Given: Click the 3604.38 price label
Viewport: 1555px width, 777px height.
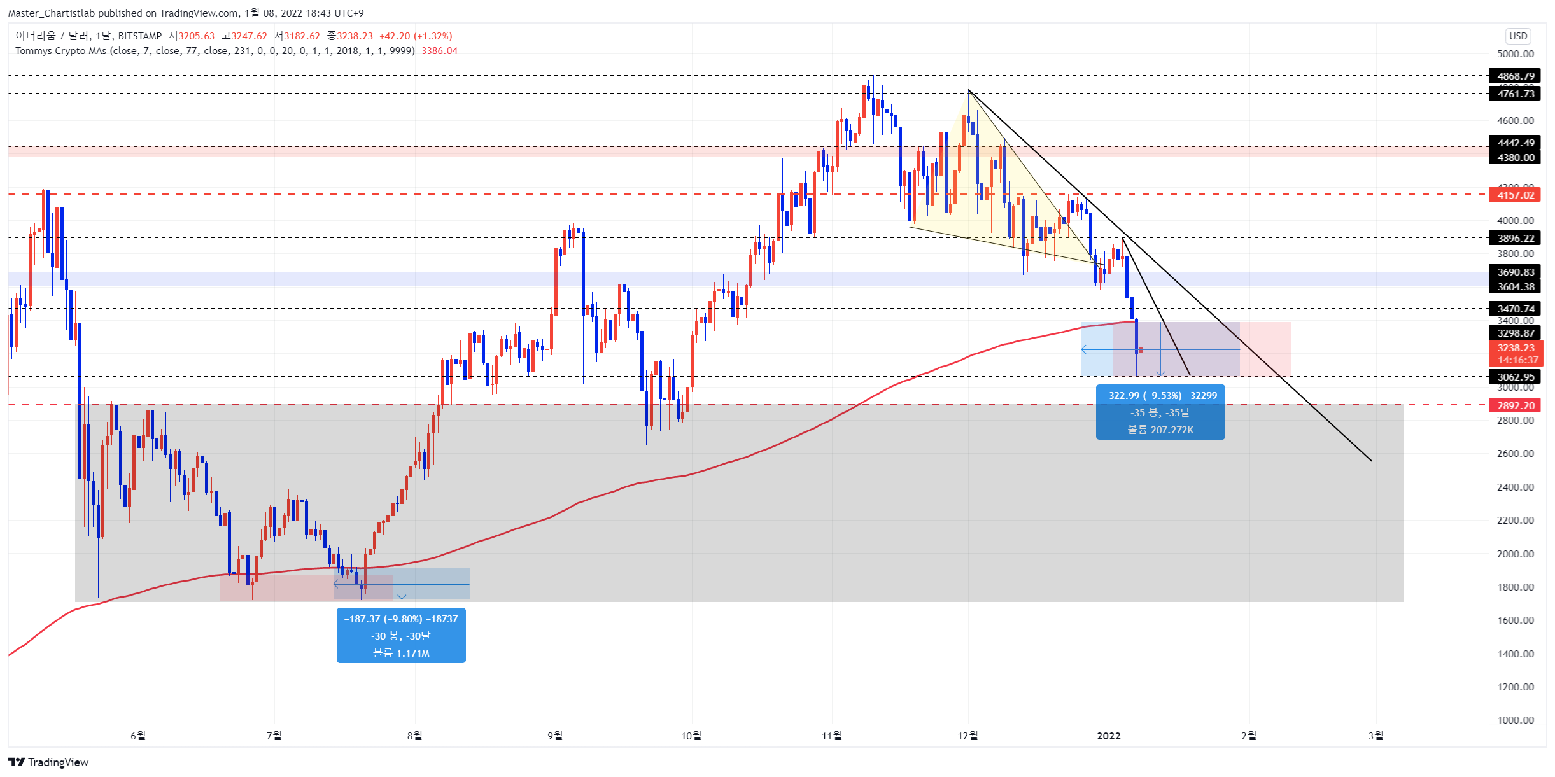Looking at the screenshot, I should click(1515, 286).
